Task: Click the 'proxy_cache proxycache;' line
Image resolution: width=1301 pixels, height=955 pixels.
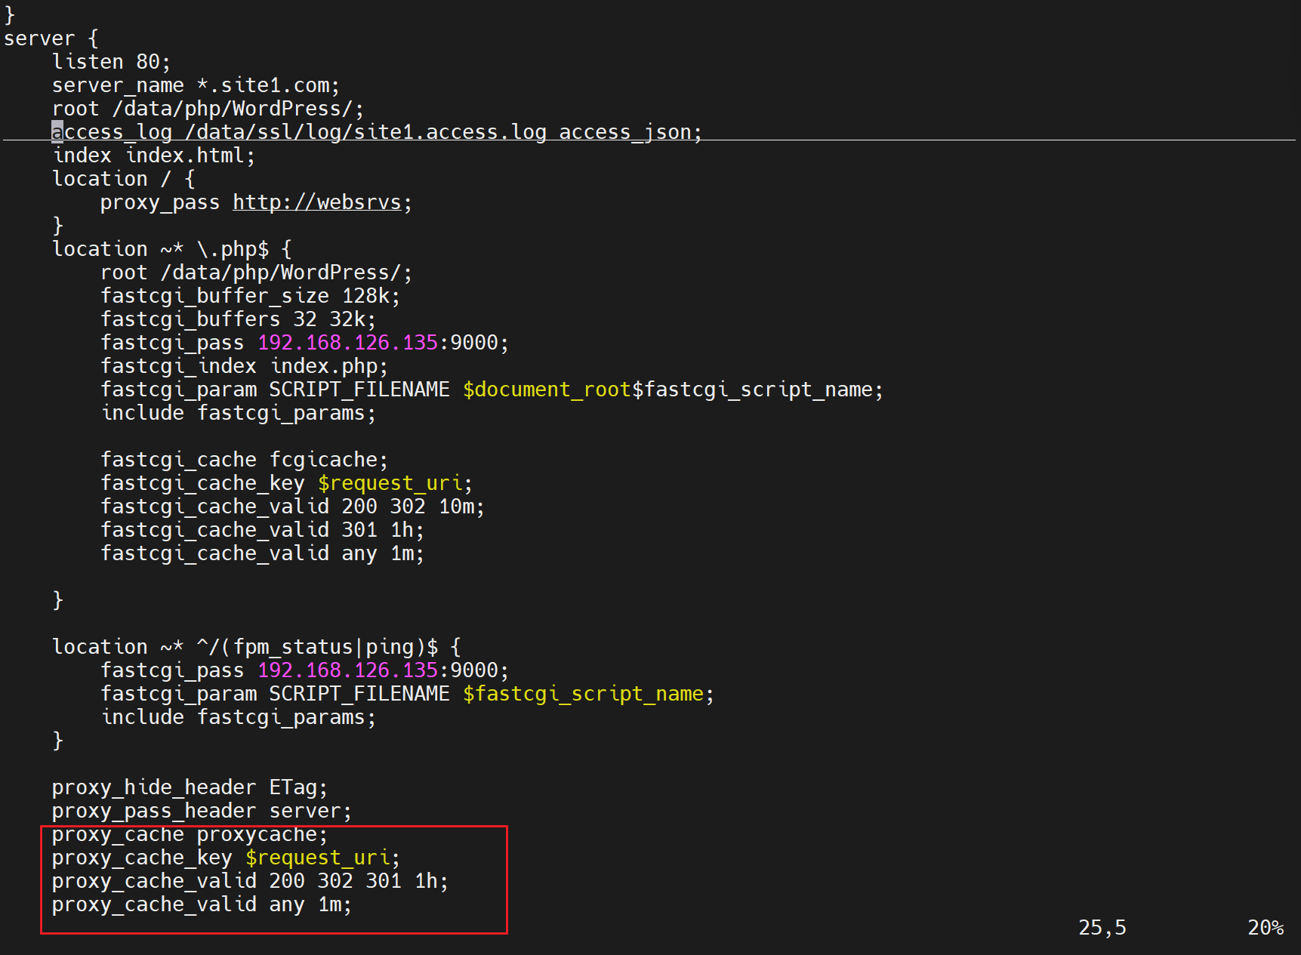Action: pos(190,834)
